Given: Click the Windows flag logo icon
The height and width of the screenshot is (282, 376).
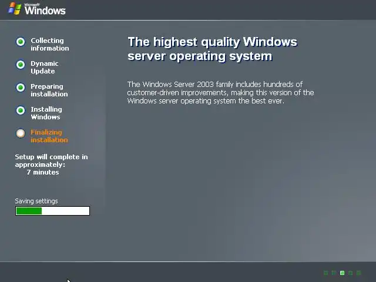Looking at the screenshot, I should tap(15, 9).
